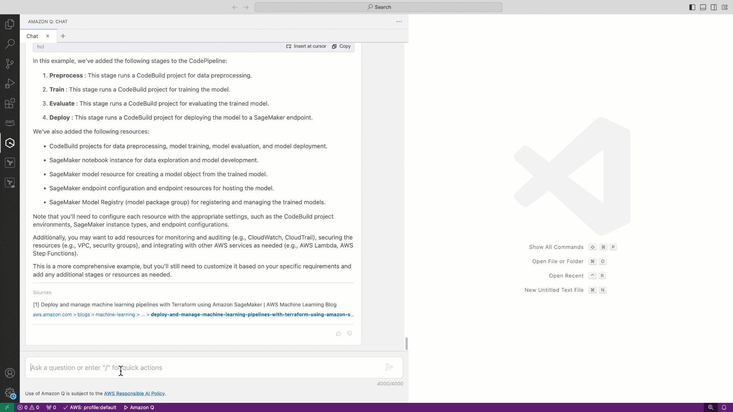
Task: Click the thumbs down feedback icon
Action: pos(350,334)
